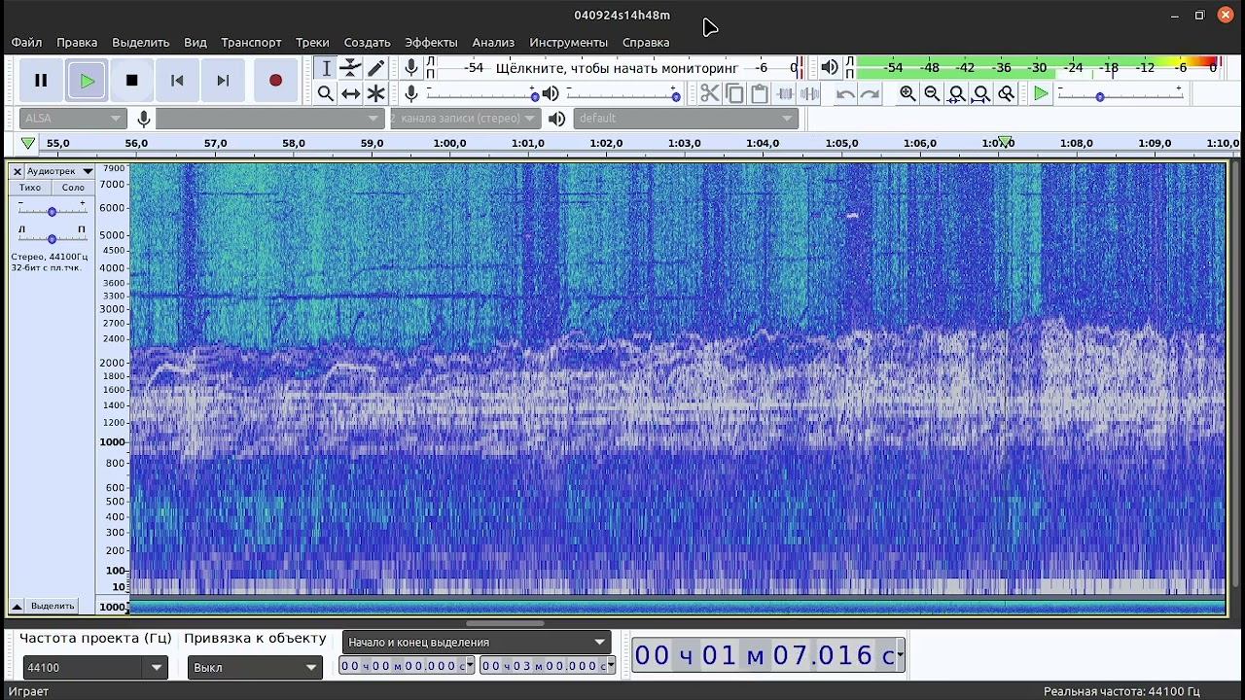Toggle Соло on the audio track
The height and width of the screenshot is (700, 1245).
pos(73,188)
